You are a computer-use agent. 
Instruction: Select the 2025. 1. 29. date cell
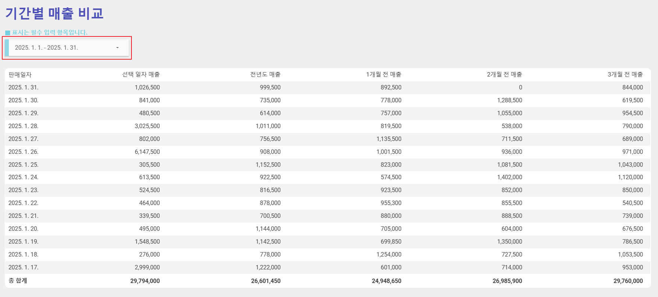24,113
